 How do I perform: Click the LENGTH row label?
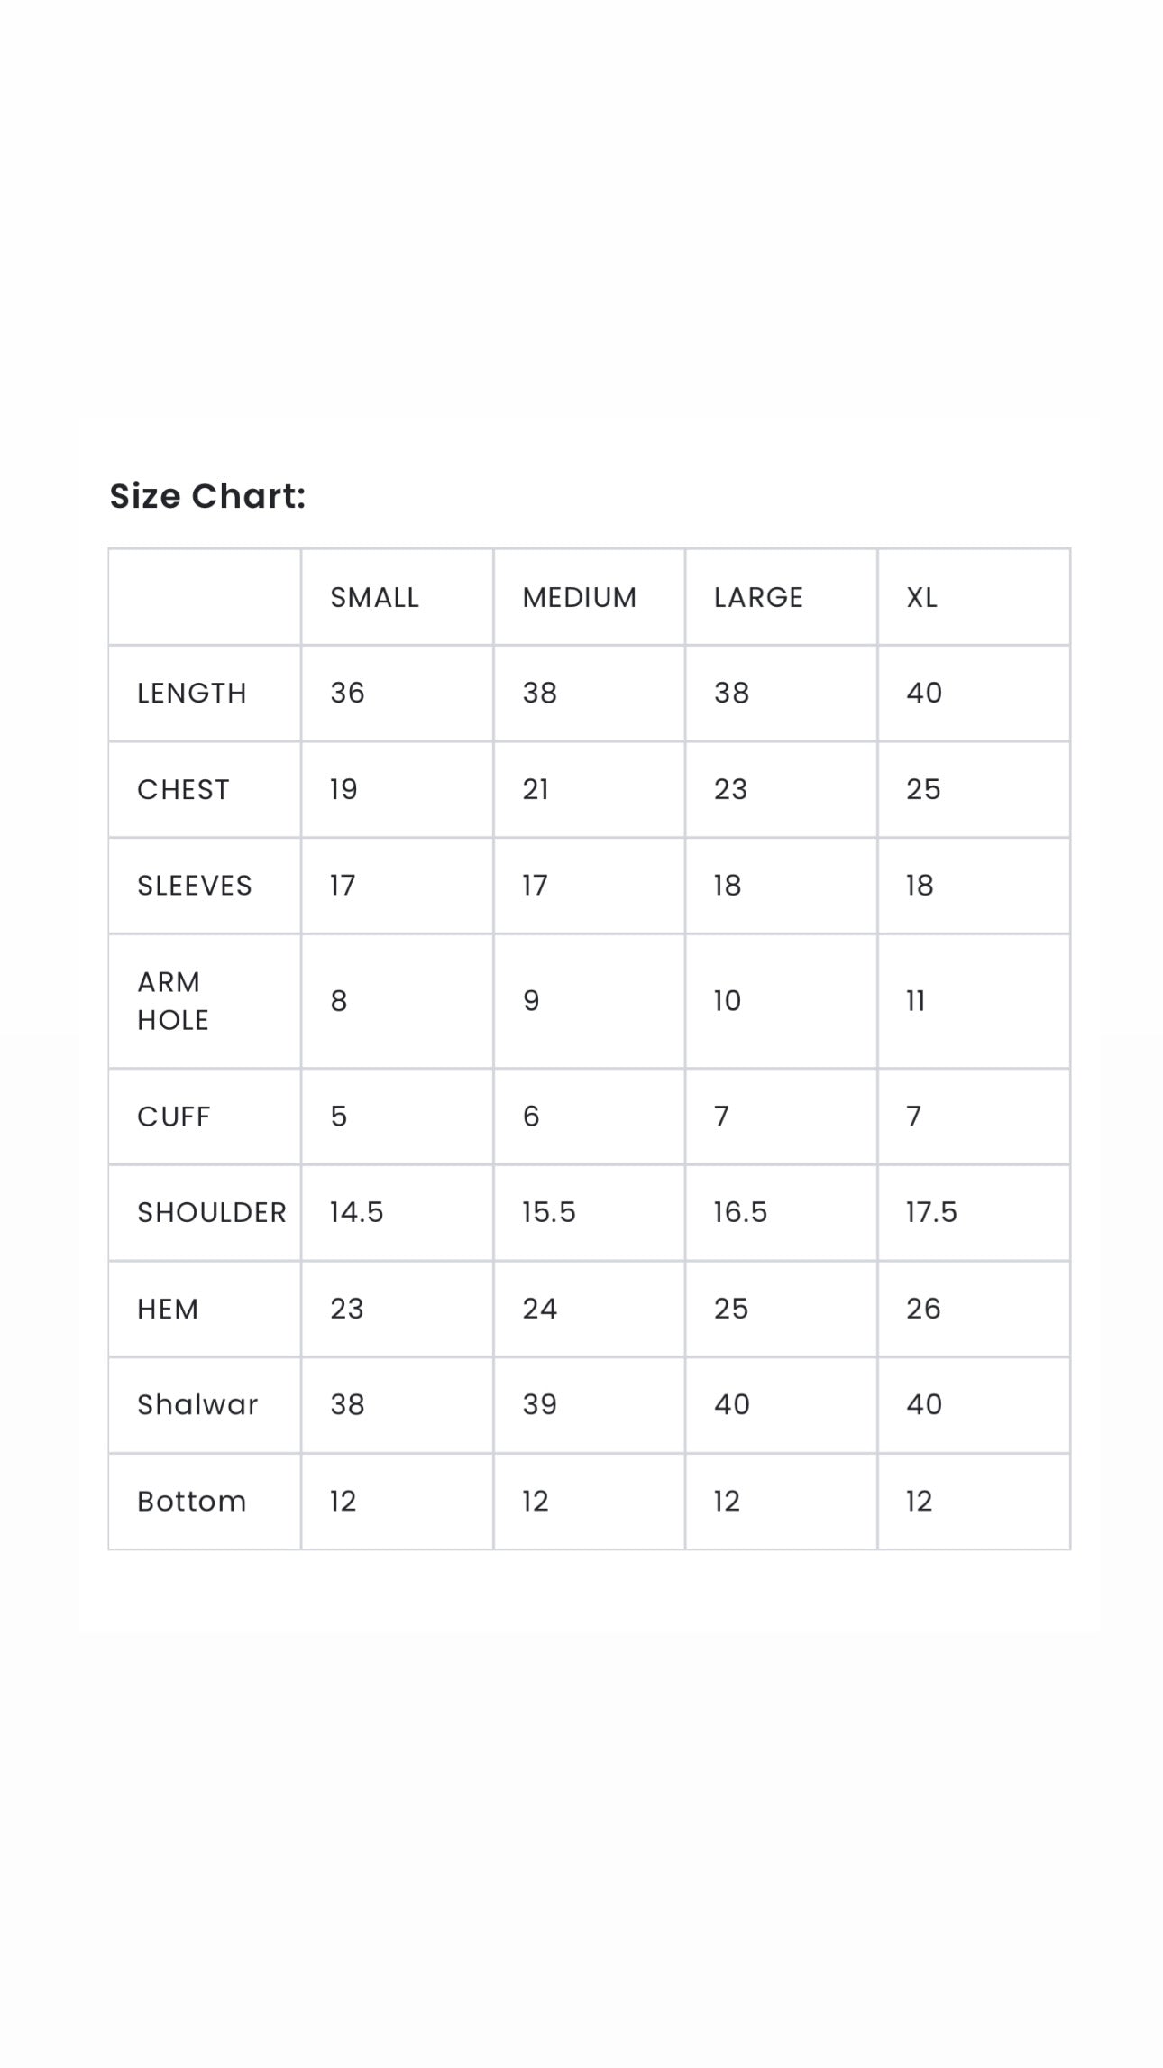click(192, 693)
